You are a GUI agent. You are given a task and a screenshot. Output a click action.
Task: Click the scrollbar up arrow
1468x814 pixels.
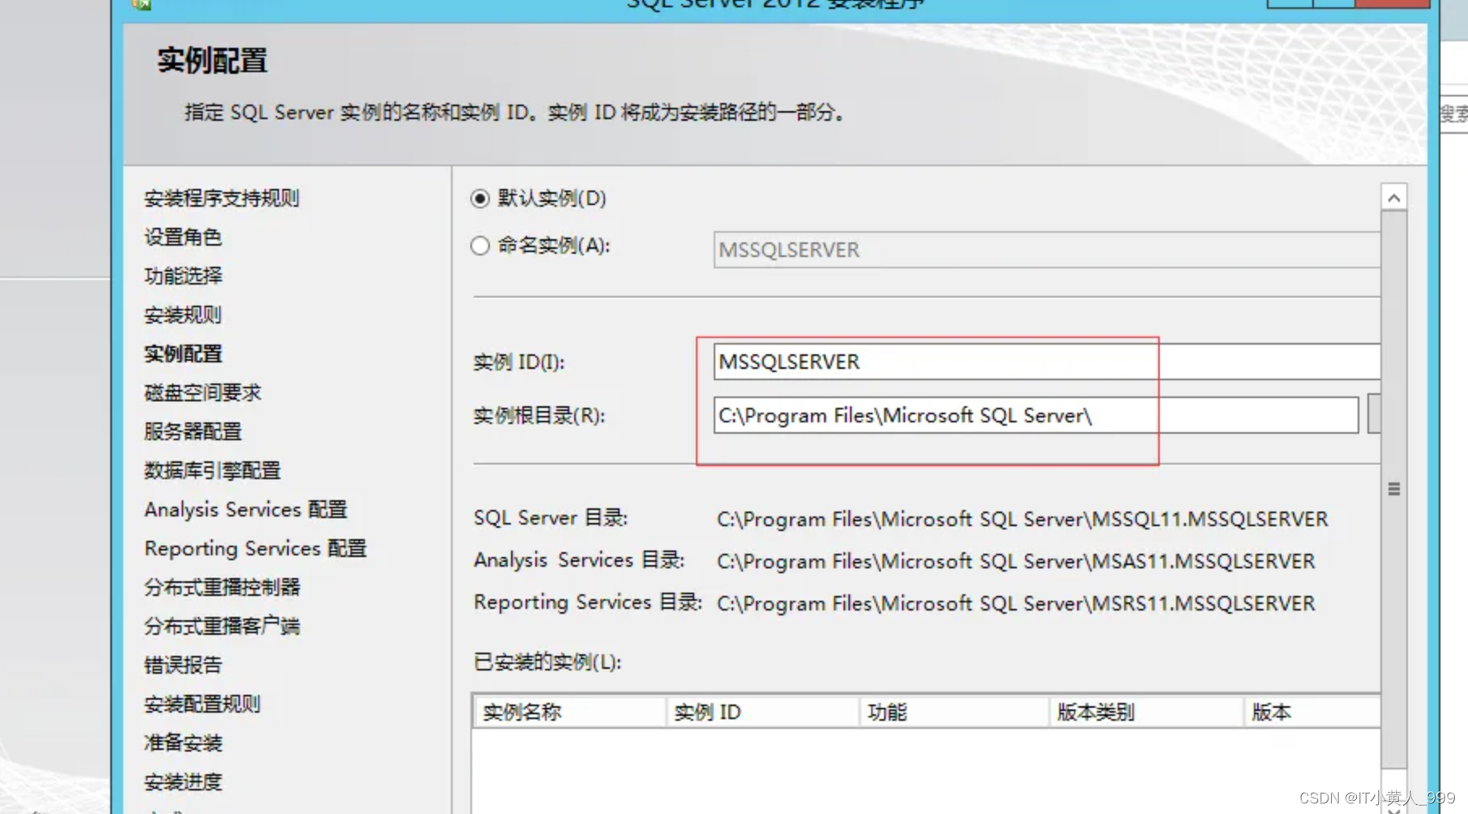(1393, 196)
